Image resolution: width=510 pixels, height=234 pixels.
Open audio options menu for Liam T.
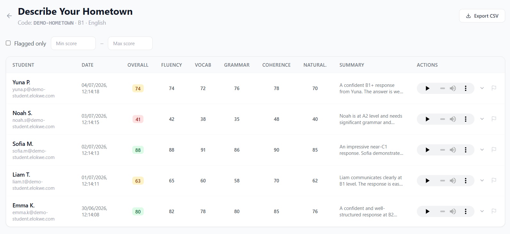click(465, 181)
